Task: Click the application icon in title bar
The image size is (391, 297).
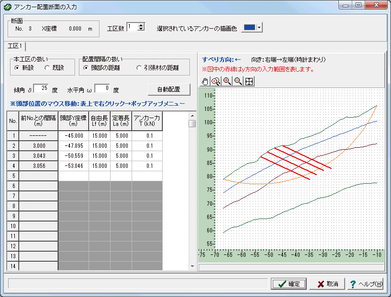Action: 7,7
